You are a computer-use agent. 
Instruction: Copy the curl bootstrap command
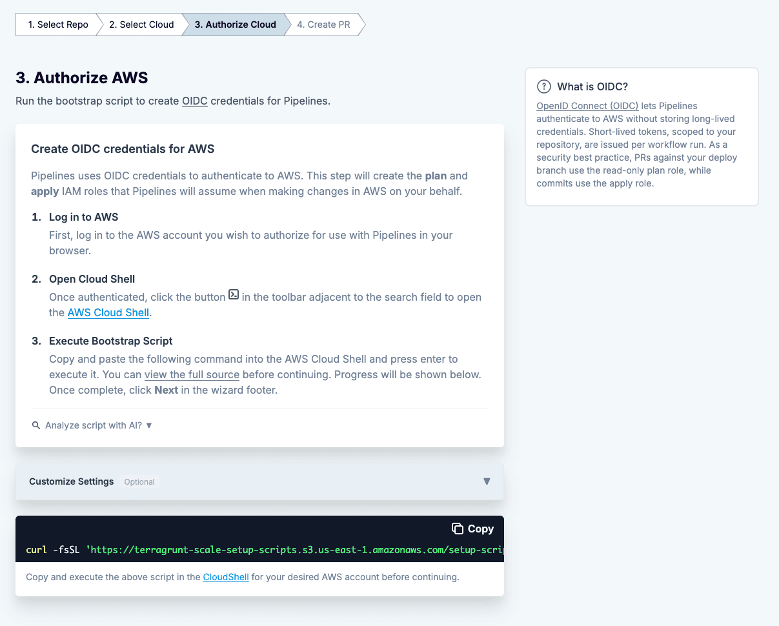click(x=473, y=529)
